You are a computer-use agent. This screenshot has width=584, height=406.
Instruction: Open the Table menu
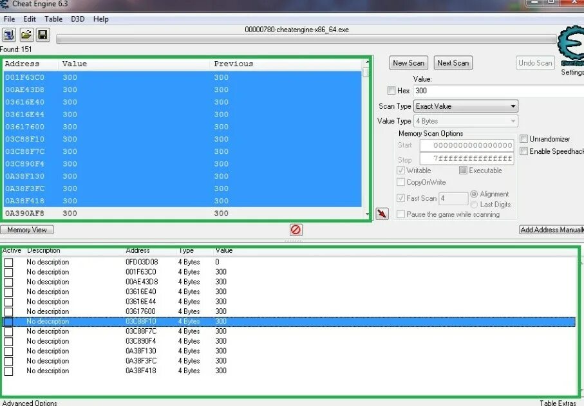(x=53, y=19)
